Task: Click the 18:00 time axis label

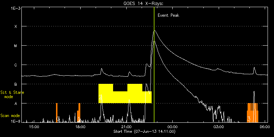Action: [x=80, y=127]
